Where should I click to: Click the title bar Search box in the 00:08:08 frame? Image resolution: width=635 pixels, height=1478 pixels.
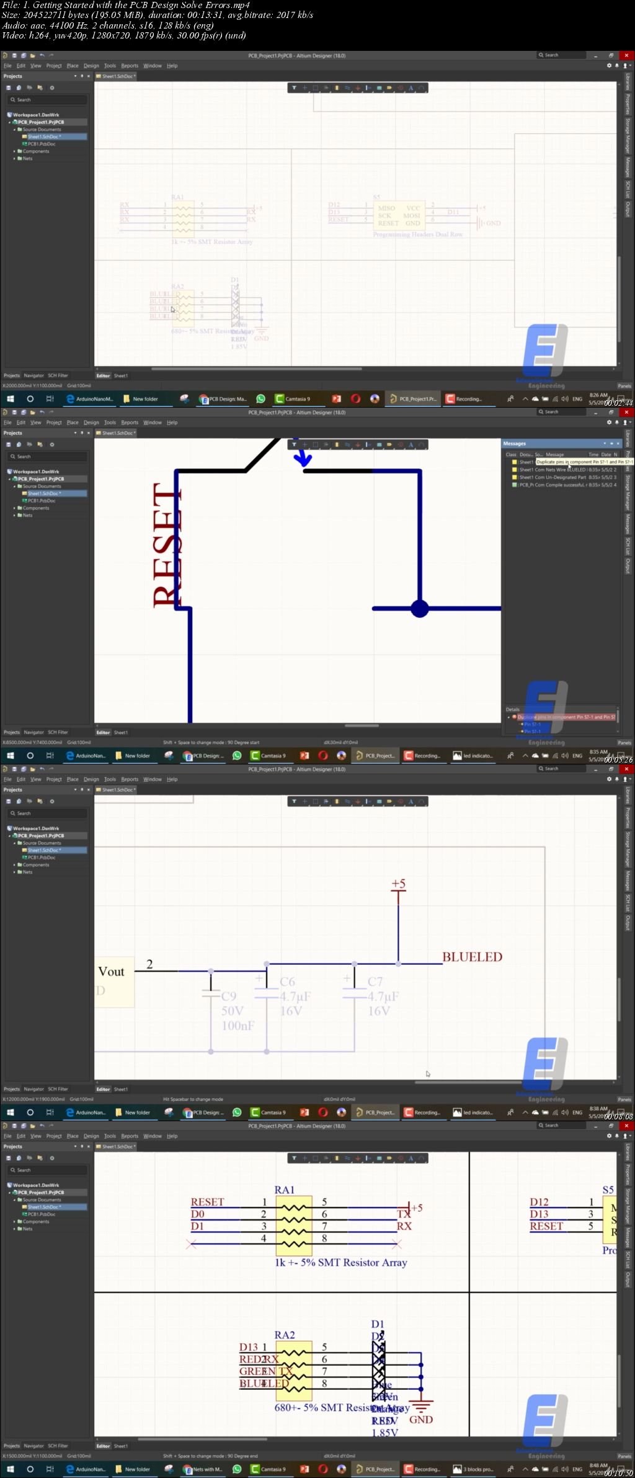click(562, 769)
